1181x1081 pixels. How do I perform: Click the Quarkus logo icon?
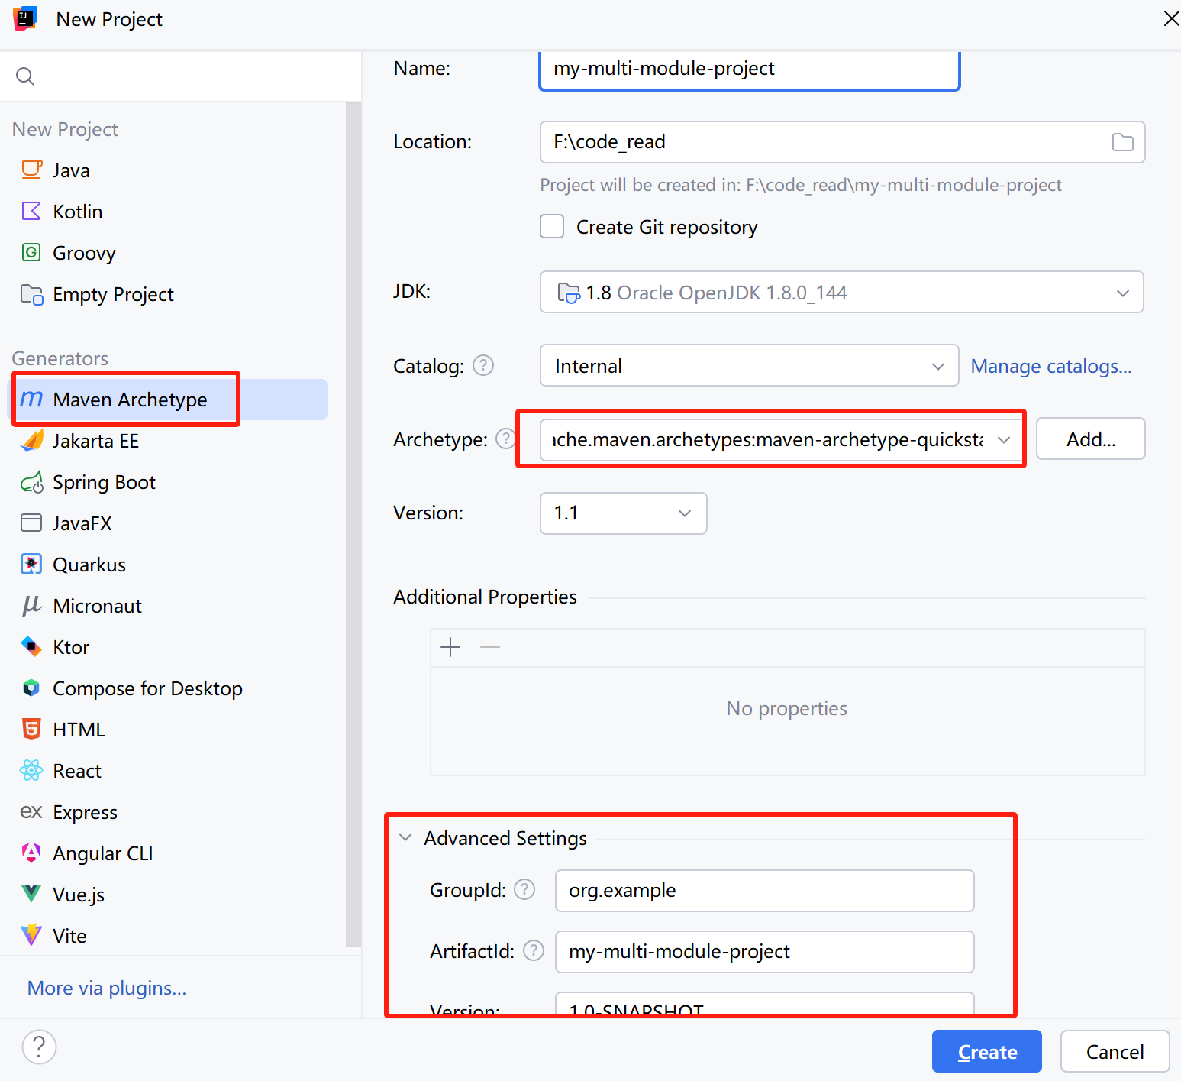tap(31, 565)
